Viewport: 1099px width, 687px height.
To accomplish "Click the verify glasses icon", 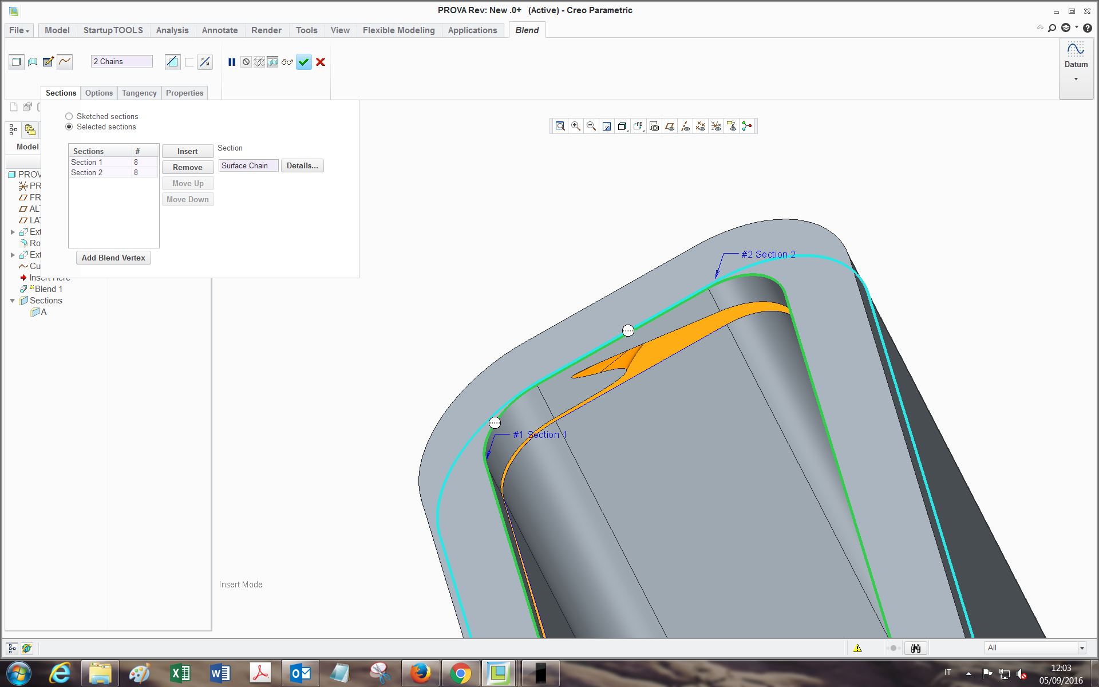I will click(x=287, y=62).
